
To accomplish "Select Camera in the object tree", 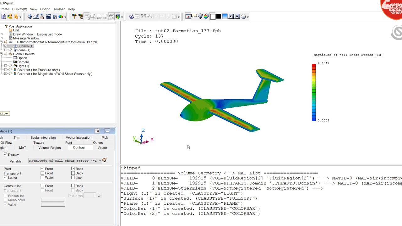I will pyautogui.click(x=23, y=62).
